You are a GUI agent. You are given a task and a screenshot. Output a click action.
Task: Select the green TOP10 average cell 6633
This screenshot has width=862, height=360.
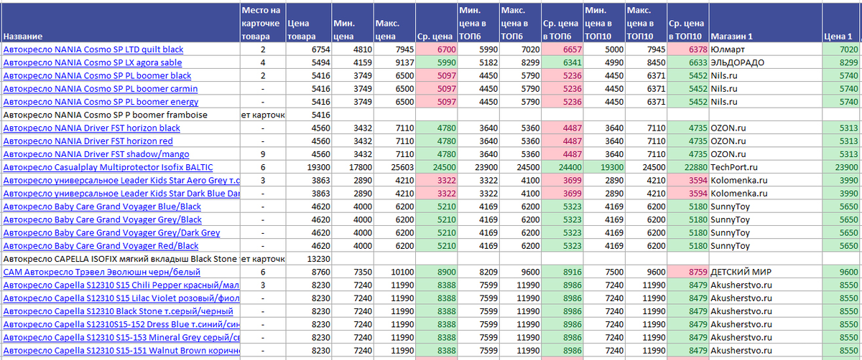pyautogui.click(x=687, y=62)
